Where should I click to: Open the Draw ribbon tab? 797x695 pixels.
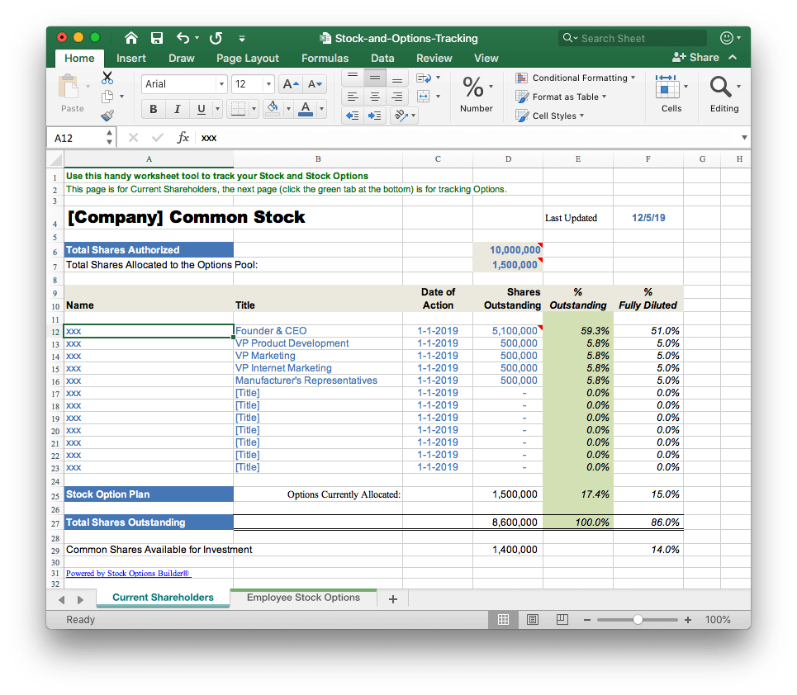(182, 58)
